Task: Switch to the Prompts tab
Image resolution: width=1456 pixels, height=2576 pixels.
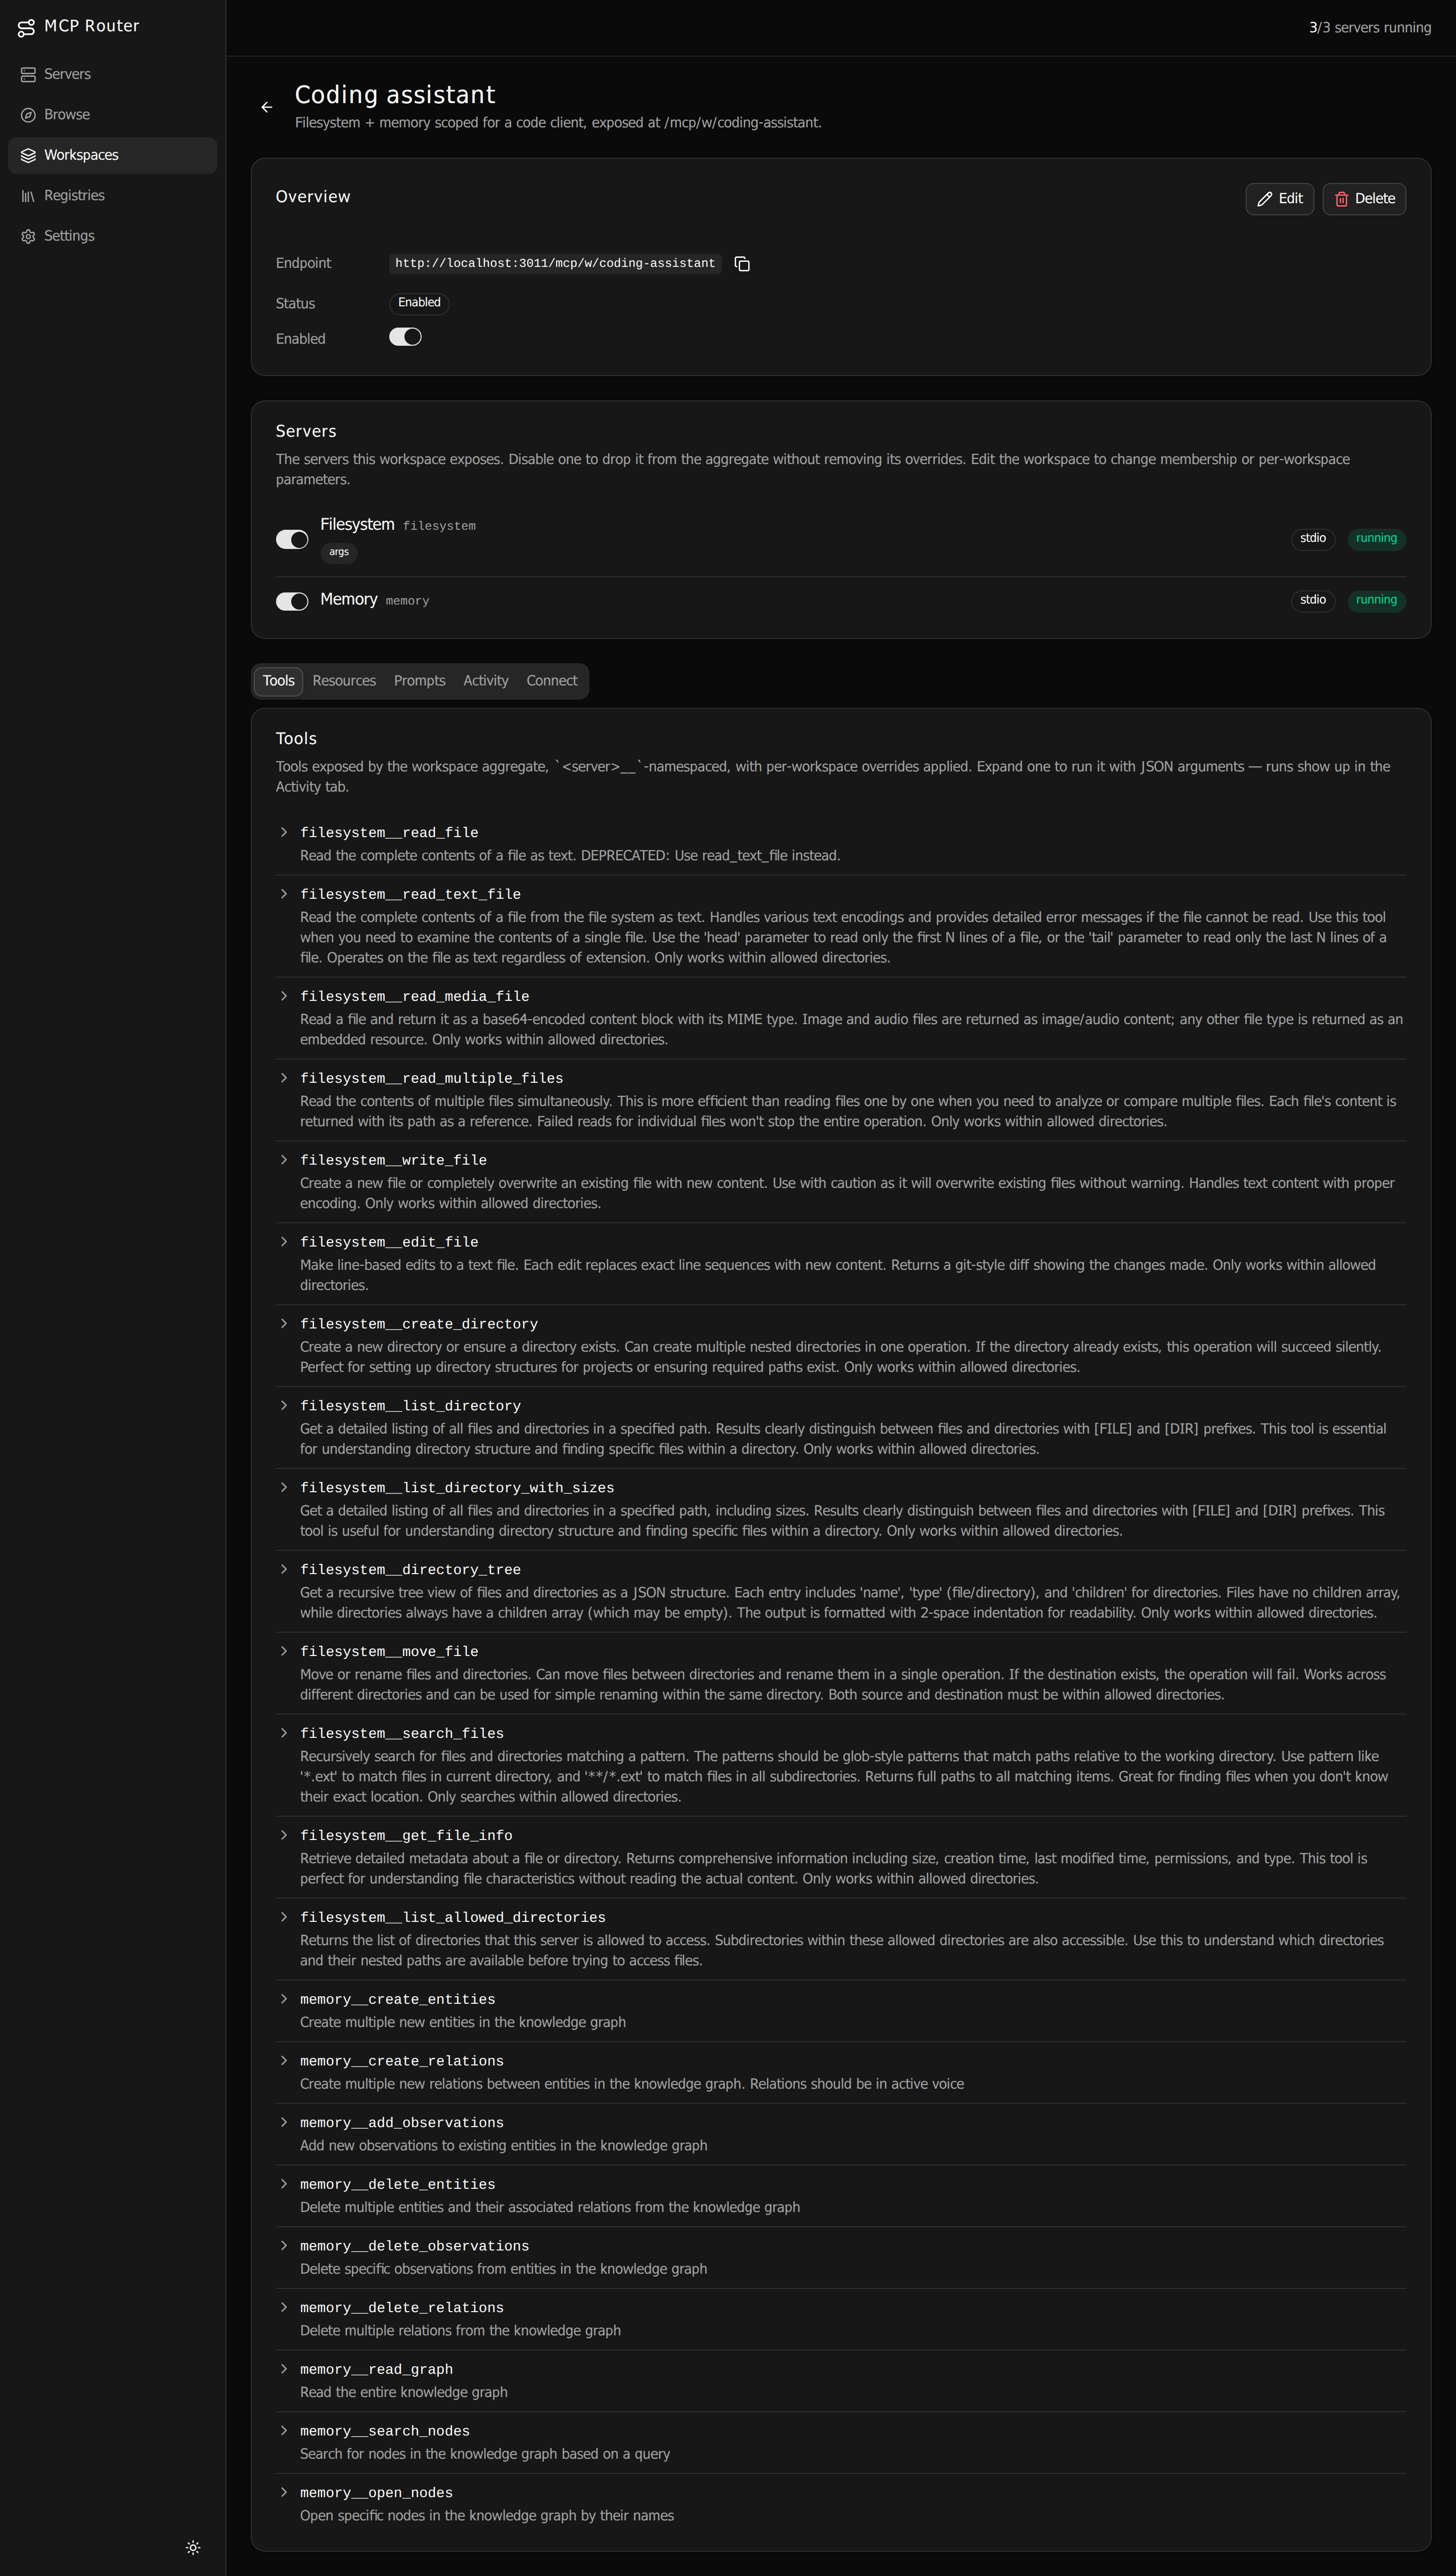Action: click(419, 681)
